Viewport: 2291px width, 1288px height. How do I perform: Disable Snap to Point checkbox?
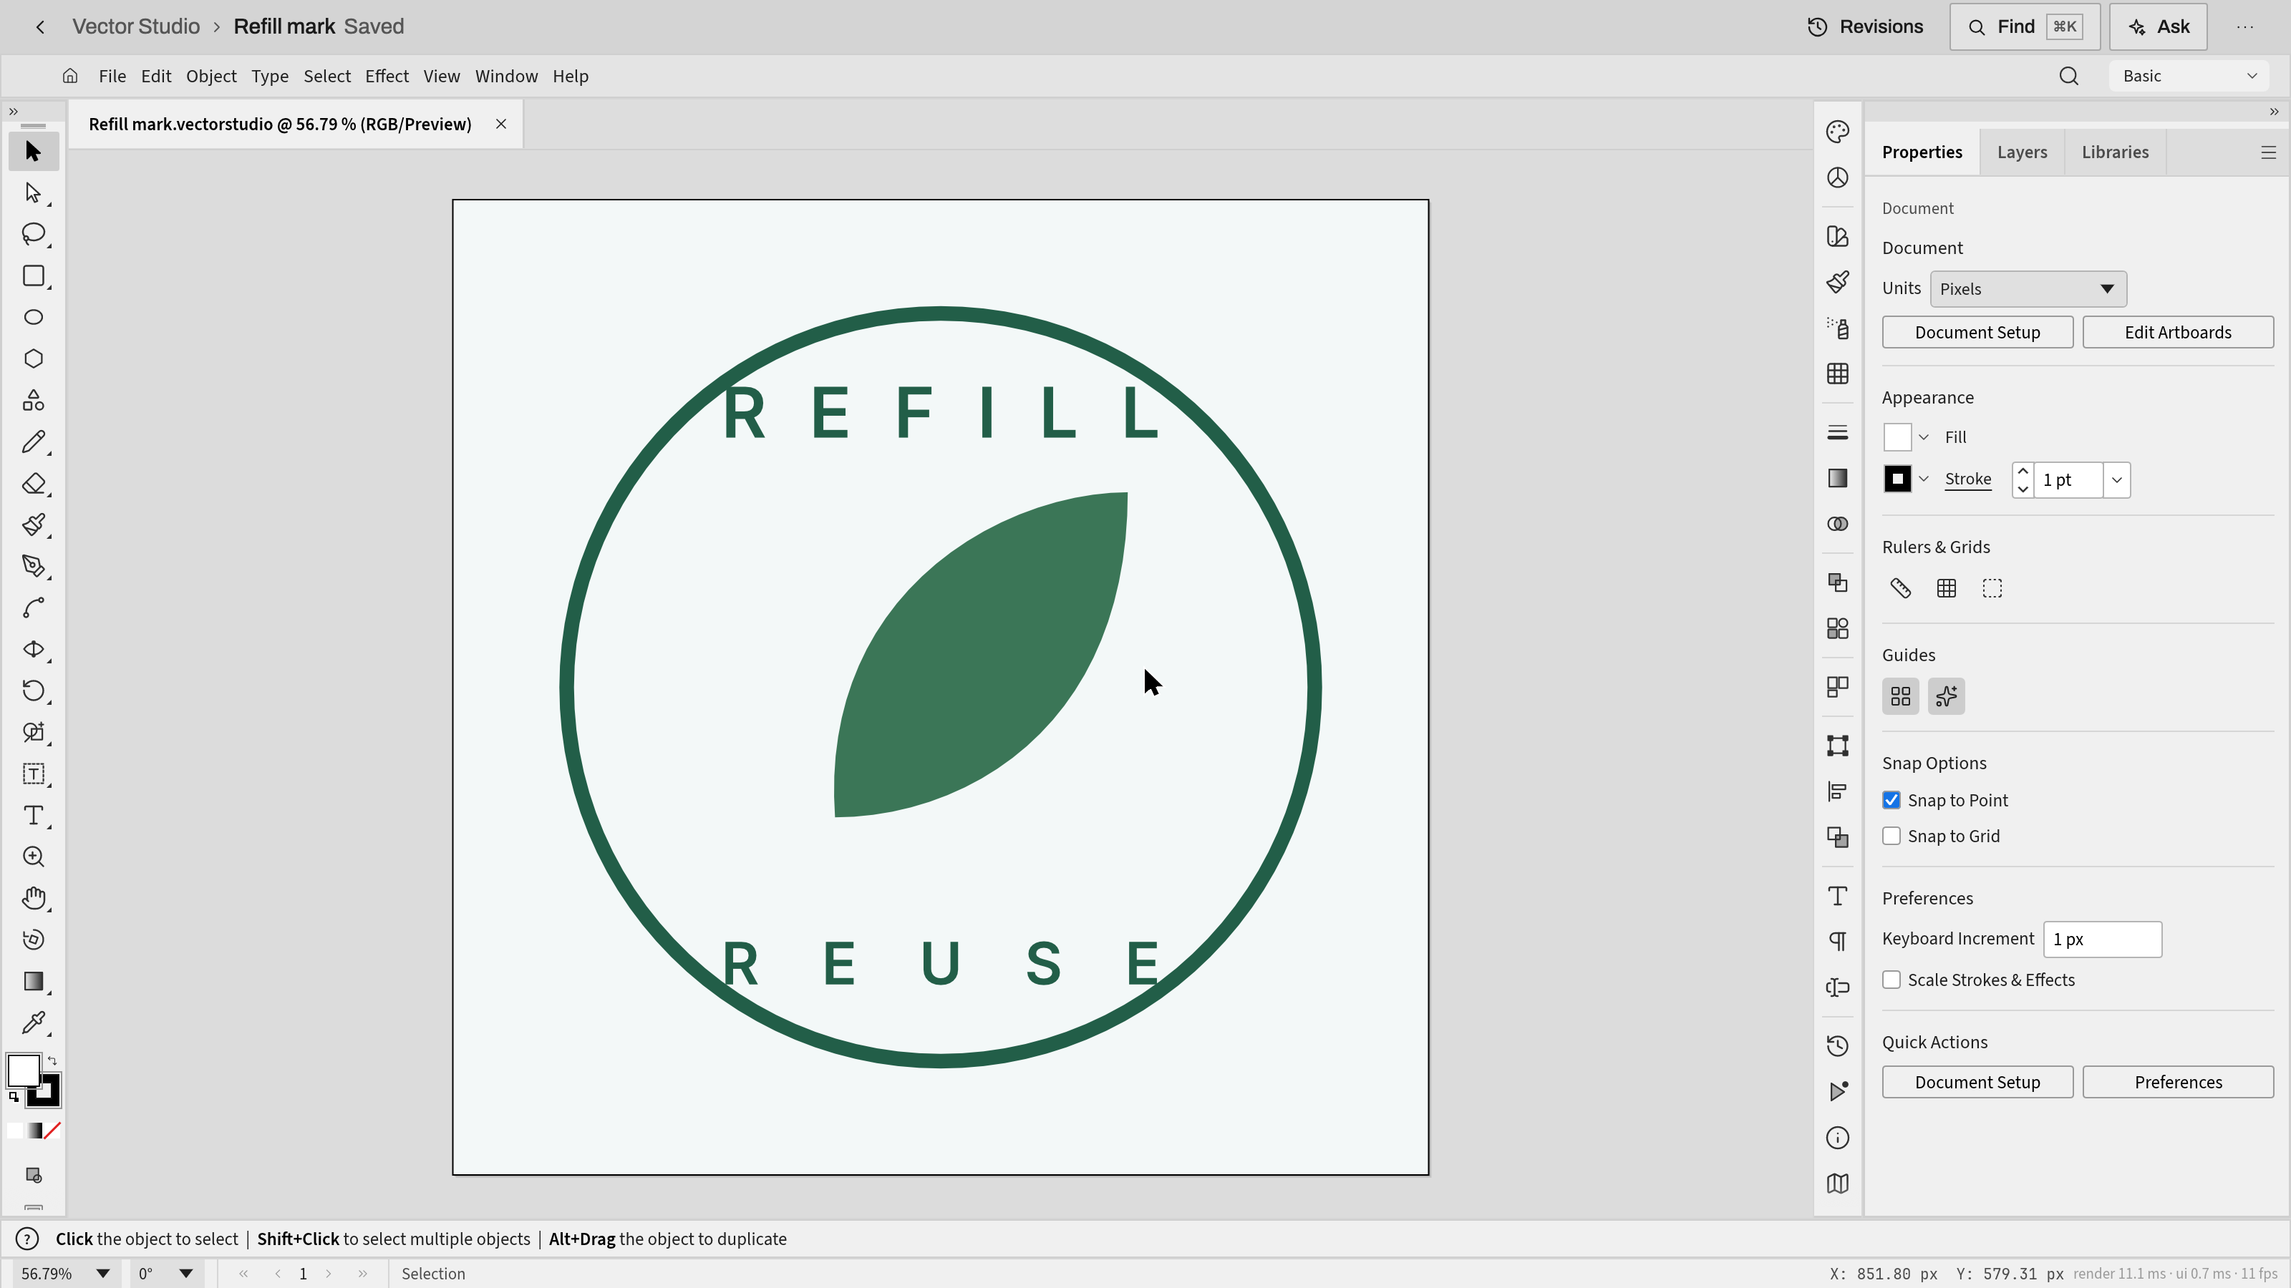[1892, 800]
